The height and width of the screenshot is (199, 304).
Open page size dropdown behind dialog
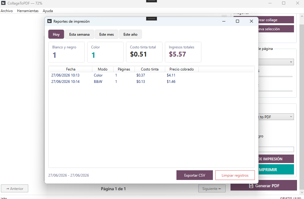click(276, 62)
